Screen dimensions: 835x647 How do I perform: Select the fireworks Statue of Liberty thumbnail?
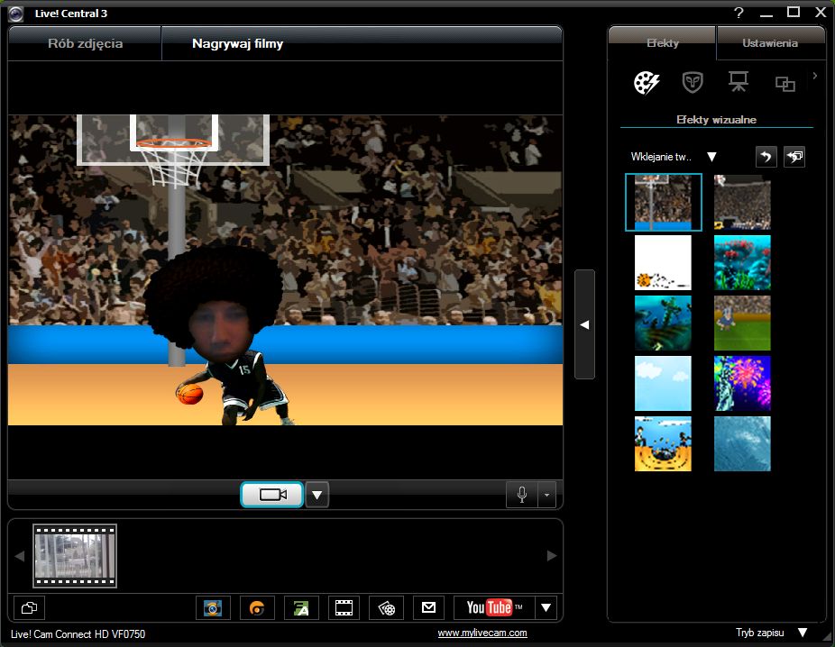742,383
